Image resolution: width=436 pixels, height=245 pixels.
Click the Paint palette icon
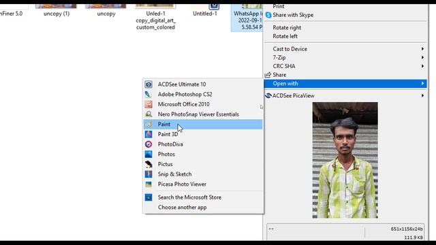[149, 124]
